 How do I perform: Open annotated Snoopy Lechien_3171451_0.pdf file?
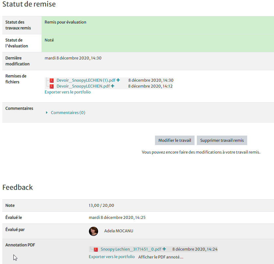tap(131, 249)
